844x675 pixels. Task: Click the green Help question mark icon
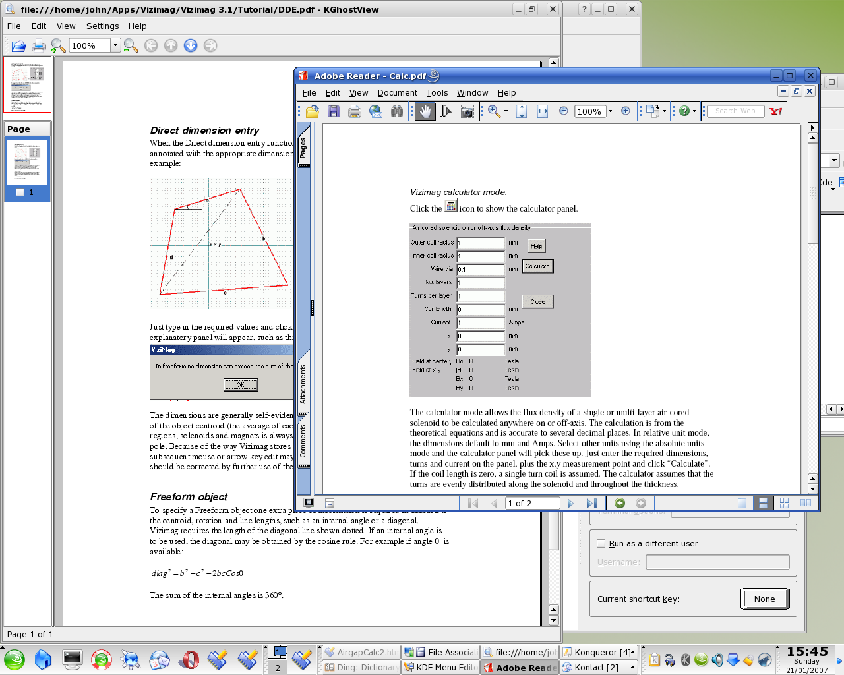click(684, 111)
